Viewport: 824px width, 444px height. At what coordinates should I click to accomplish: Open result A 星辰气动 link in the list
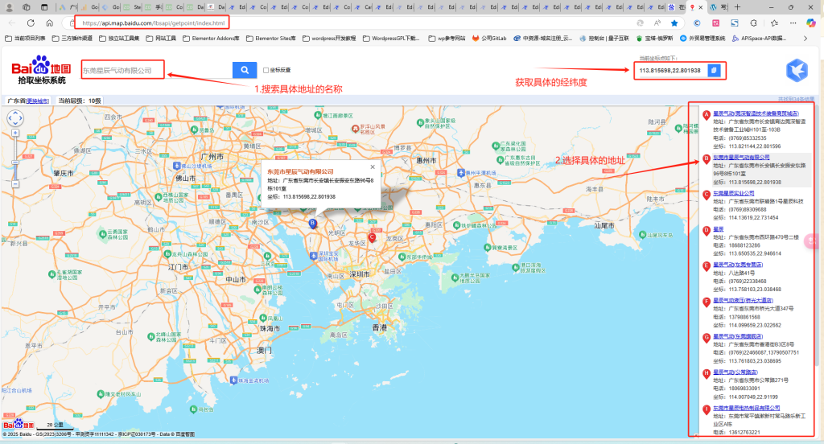756,113
